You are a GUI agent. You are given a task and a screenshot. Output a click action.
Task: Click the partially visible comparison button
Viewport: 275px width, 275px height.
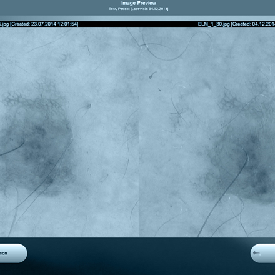pyautogui.click(x=13, y=253)
